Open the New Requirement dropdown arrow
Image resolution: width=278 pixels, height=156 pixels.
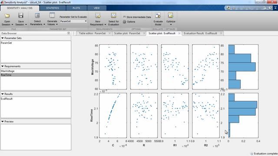pos(105,25)
